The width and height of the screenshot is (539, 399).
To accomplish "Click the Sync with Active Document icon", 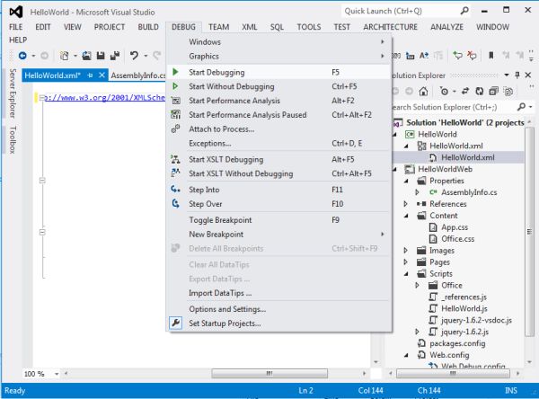I will [465, 91].
